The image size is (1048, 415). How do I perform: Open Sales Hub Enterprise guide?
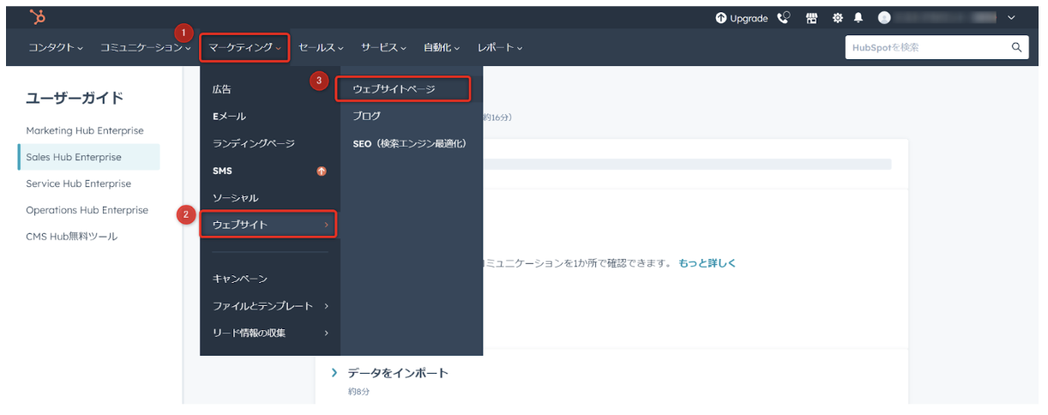[x=74, y=157]
